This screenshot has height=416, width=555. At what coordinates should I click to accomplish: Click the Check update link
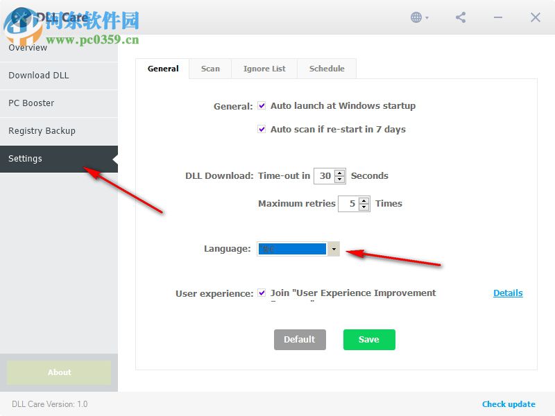509,404
